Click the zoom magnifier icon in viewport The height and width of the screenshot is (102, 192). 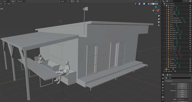159,16
